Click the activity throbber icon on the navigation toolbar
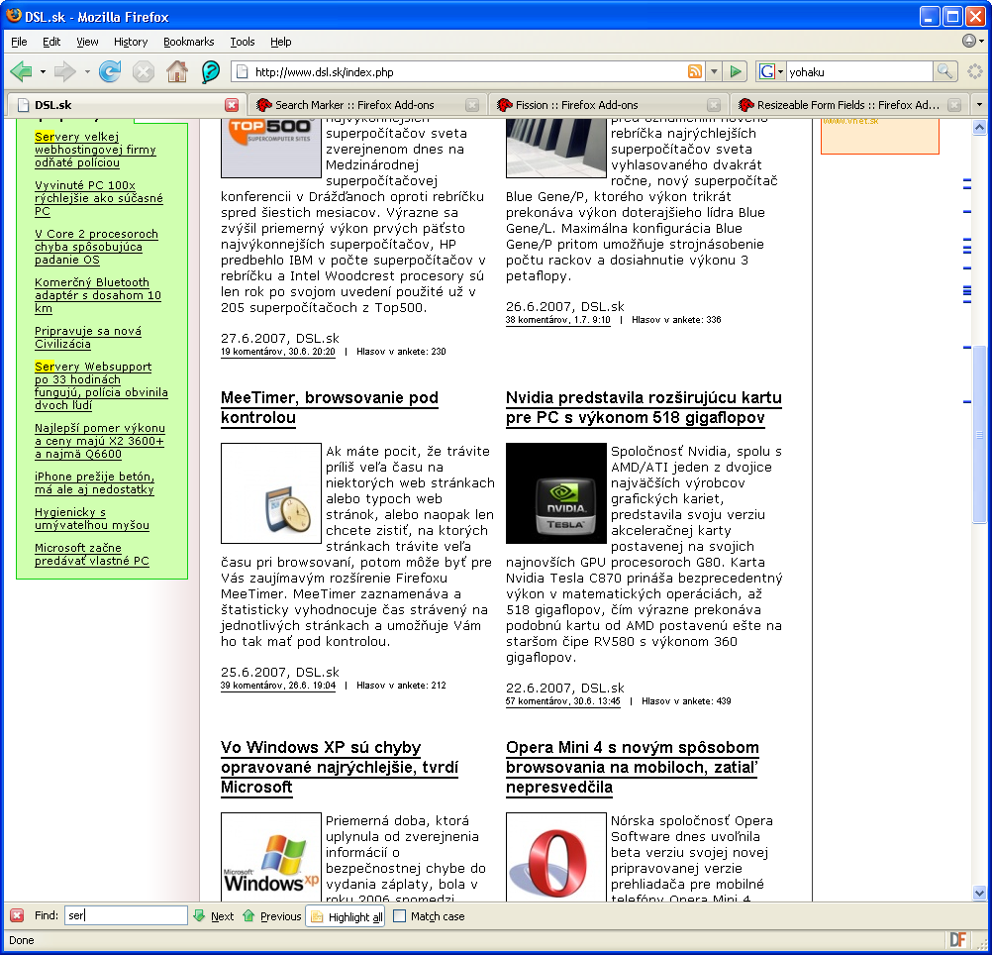Viewport: 992px width, 955px height. (x=975, y=71)
